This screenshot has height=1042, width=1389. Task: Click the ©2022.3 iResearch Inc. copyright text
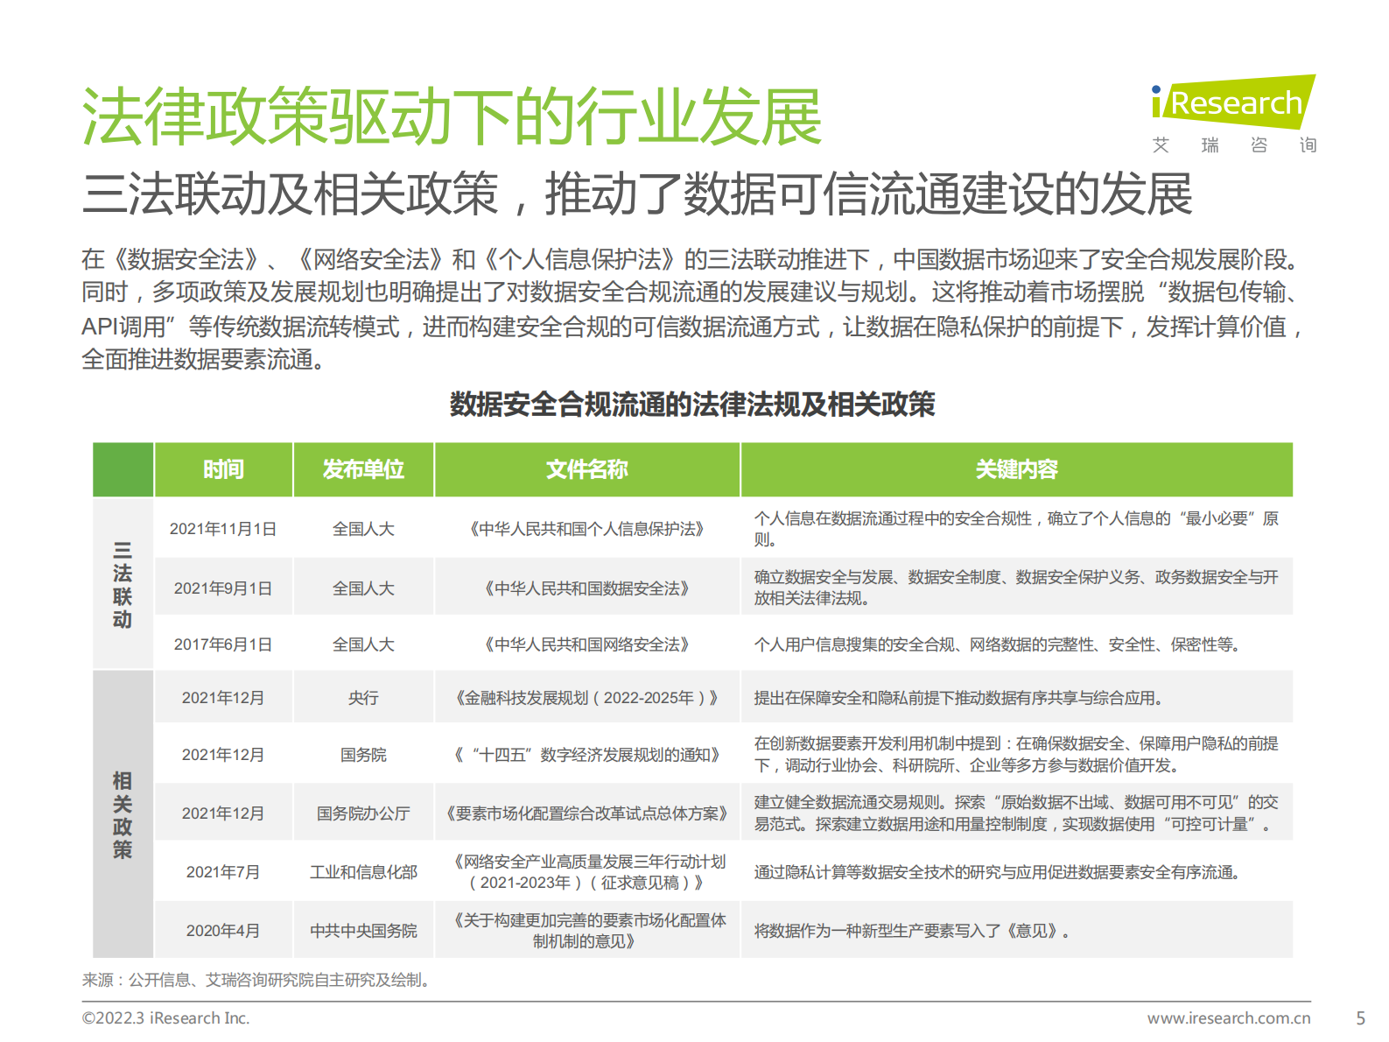[x=165, y=1018]
